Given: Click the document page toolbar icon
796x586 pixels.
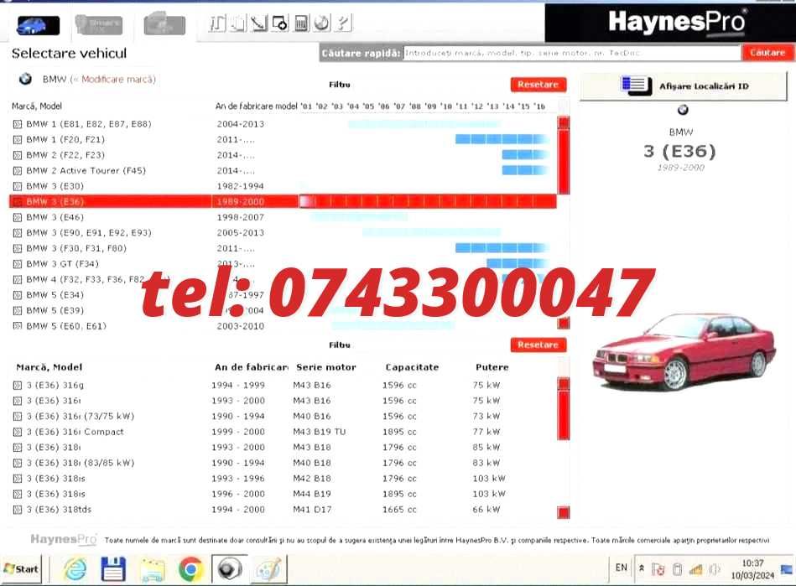Looking at the screenshot, I should tap(238, 23).
